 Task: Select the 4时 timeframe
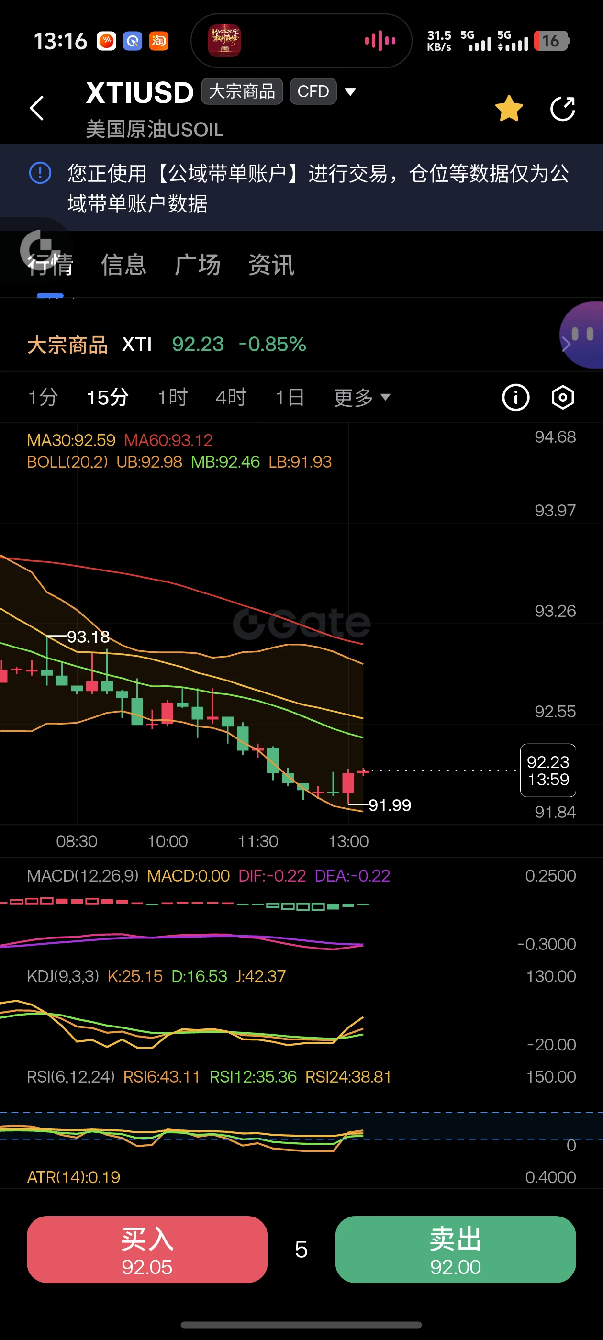click(231, 397)
